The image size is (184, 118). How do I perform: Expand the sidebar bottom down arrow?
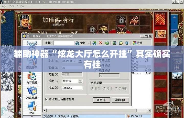(32, 117)
